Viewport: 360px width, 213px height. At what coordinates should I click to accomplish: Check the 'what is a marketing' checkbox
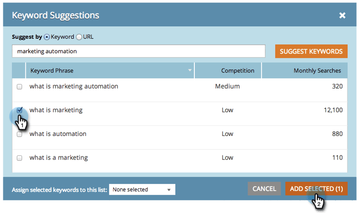[x=20, y=158]
